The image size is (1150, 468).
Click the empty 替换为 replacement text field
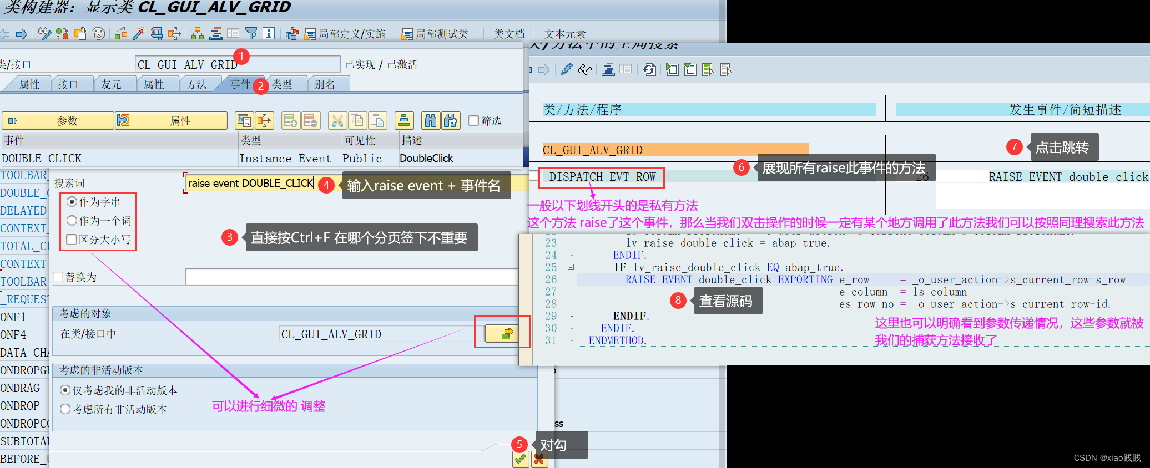click(351, 277)
